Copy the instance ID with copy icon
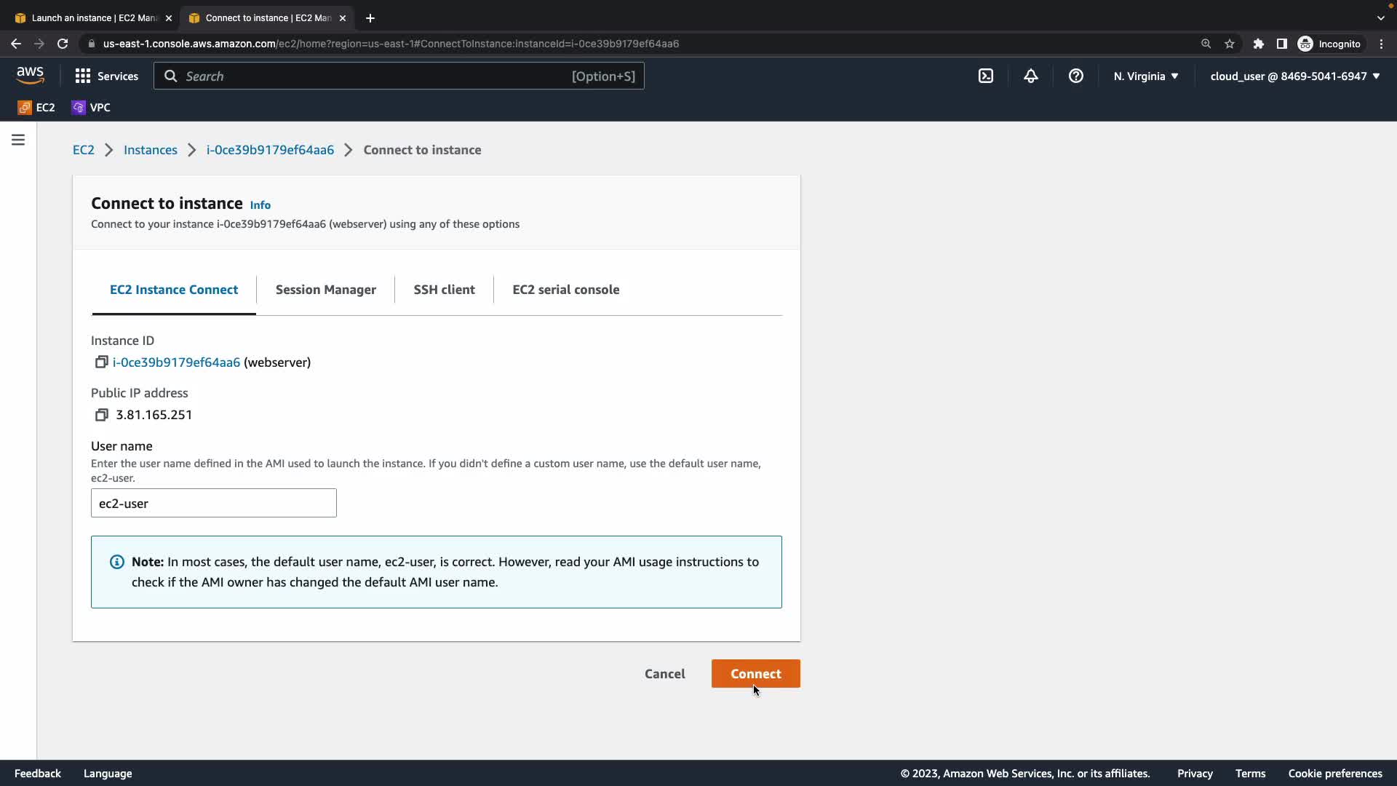Screen dimensions: 1397x786 pyautogui.click(x=101, y=362)
